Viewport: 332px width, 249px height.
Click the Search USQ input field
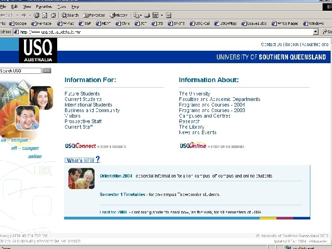(x=21, y=71)
